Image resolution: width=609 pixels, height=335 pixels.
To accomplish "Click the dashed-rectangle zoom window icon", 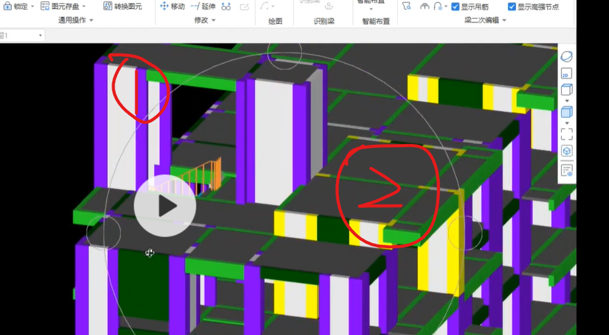I will tap(566, 134).
